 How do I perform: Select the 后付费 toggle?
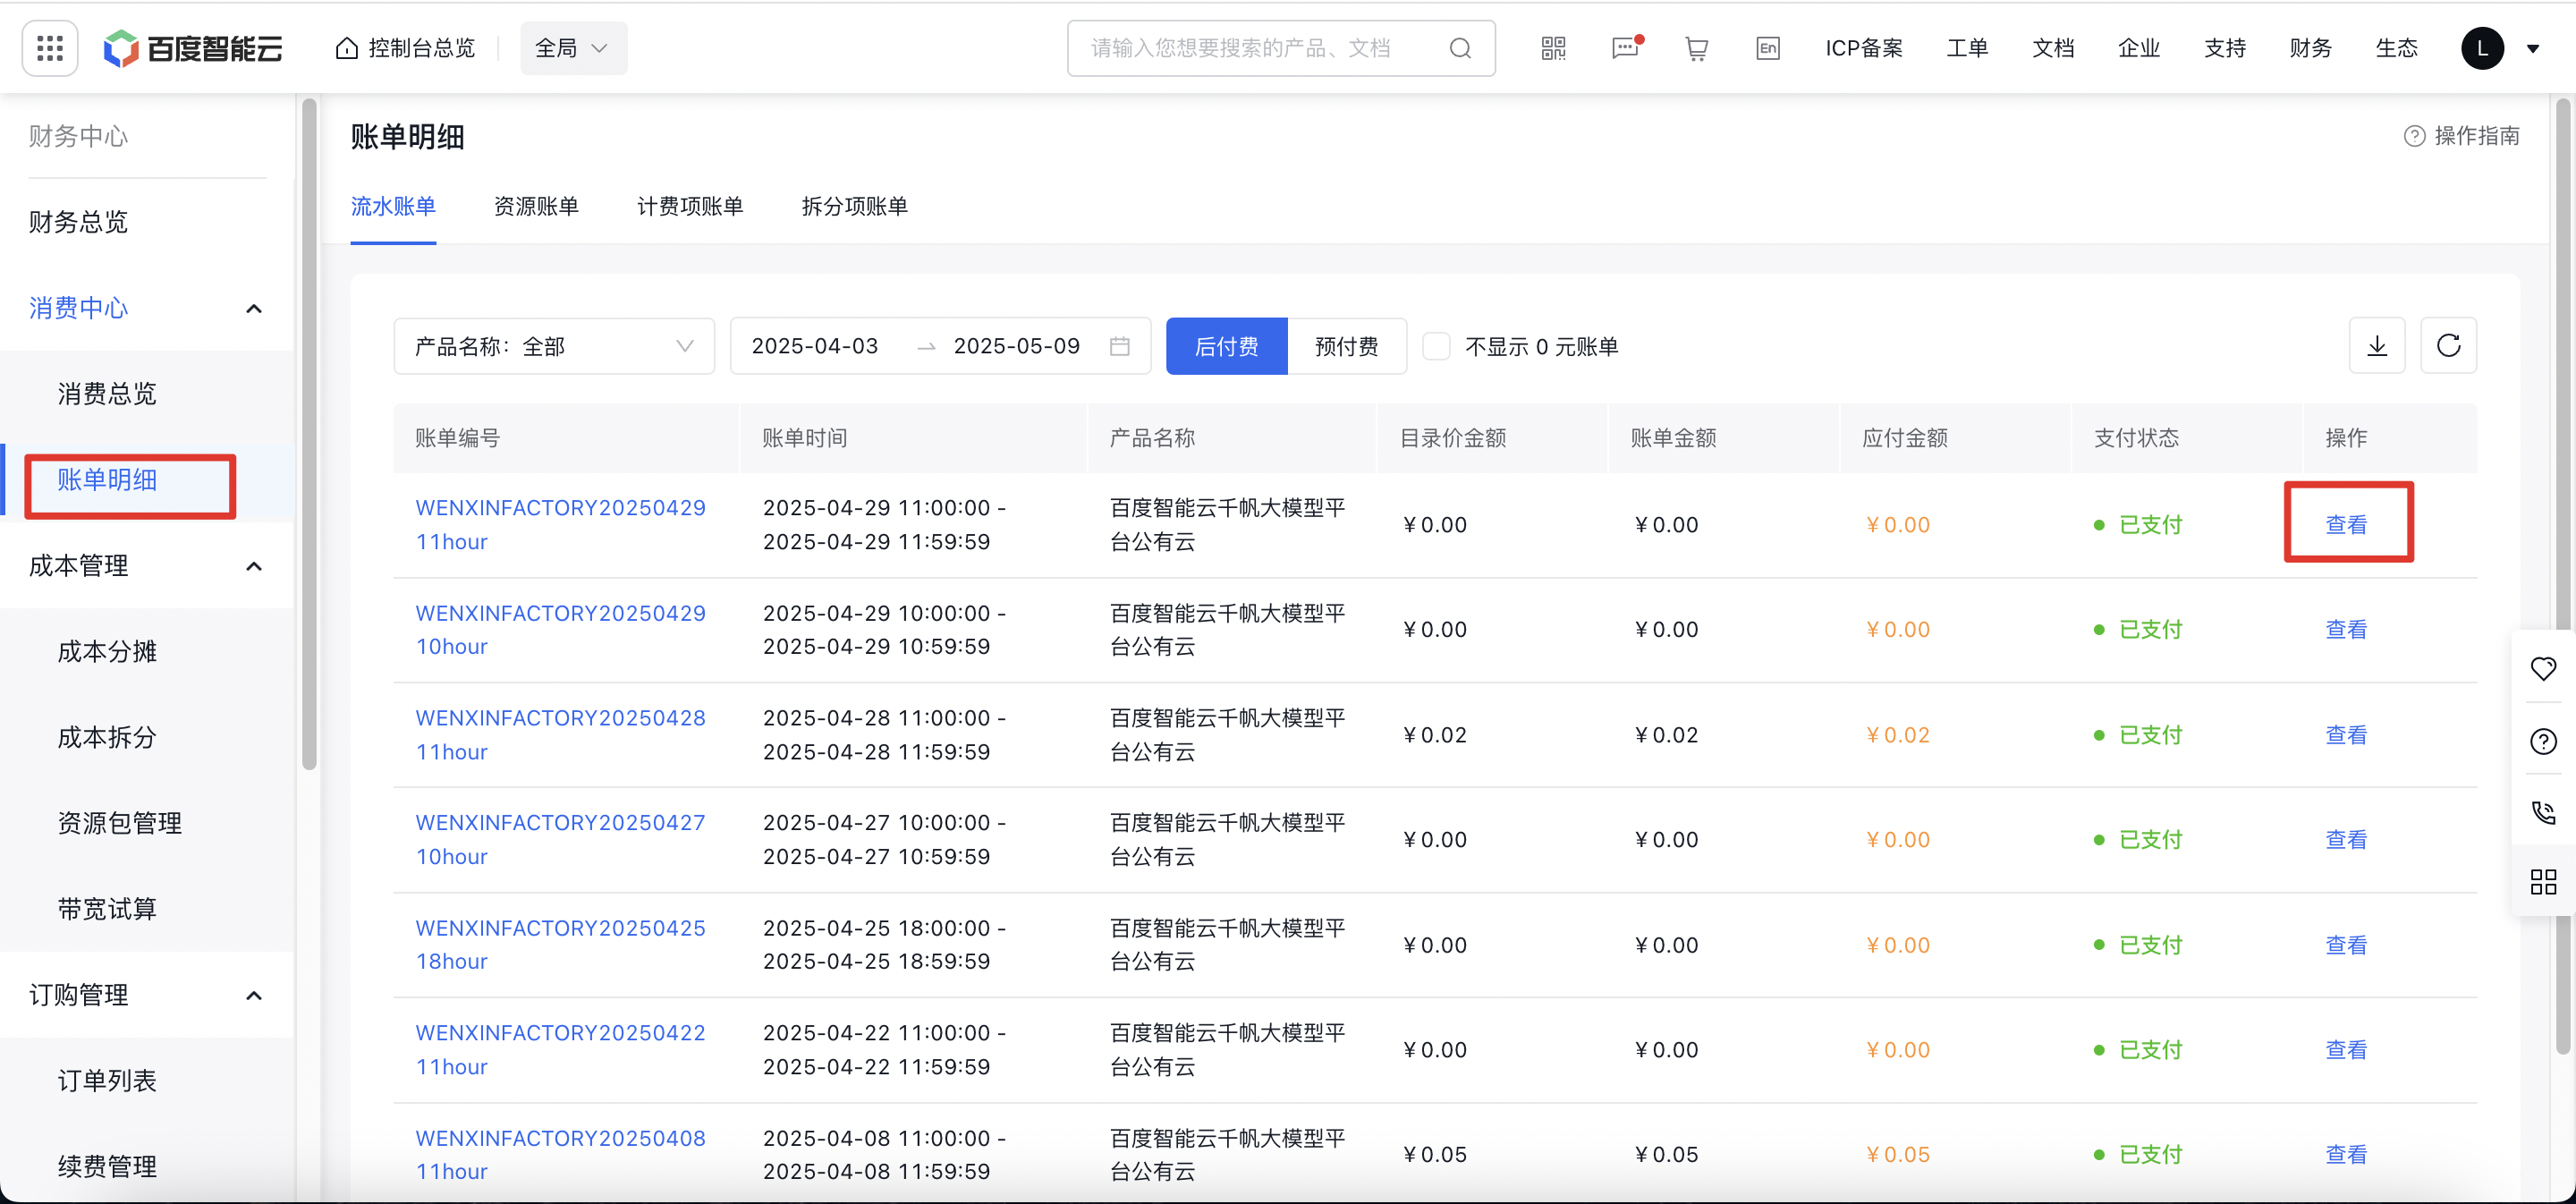1226,346
